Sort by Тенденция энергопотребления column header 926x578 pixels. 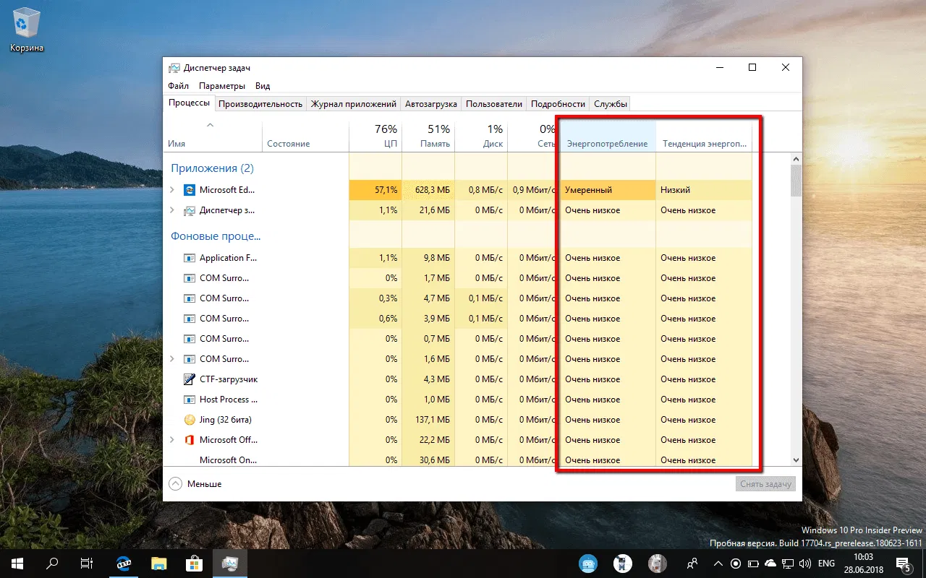click(704, 136)
